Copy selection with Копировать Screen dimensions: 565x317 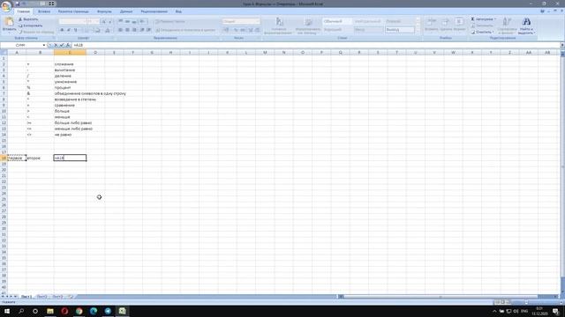(x=30, y=26)
